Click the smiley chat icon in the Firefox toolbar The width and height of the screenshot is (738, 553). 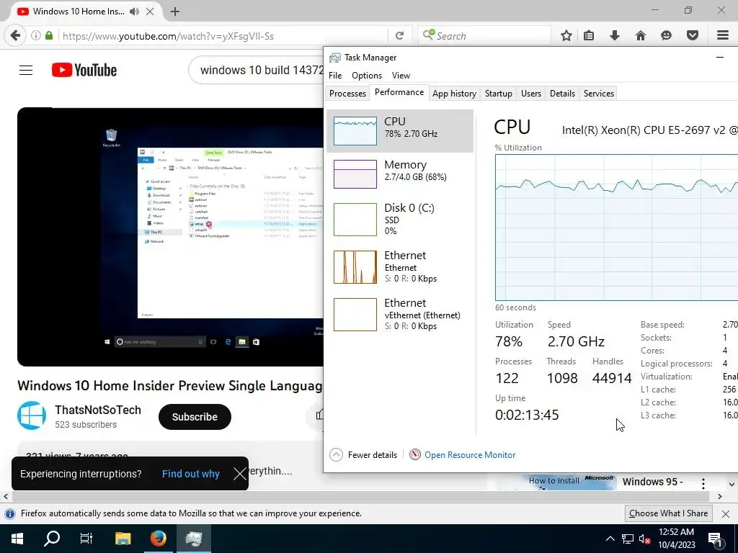click(666, 36)
